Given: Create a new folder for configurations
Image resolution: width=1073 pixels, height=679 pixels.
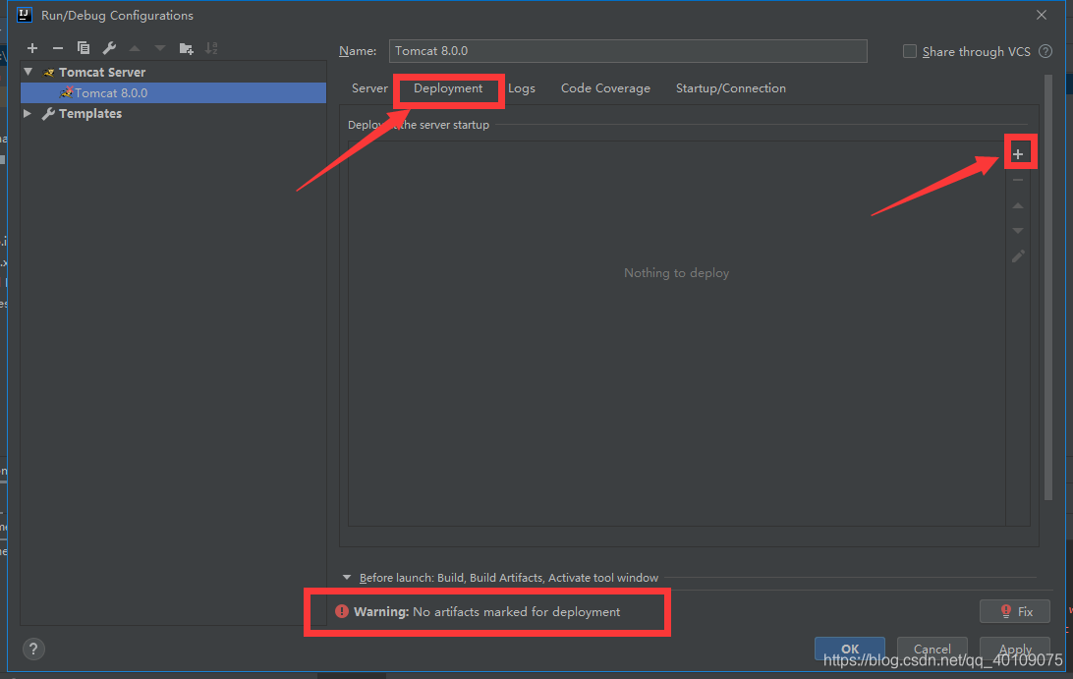Looking at the screenshot, I should (186, 48).
